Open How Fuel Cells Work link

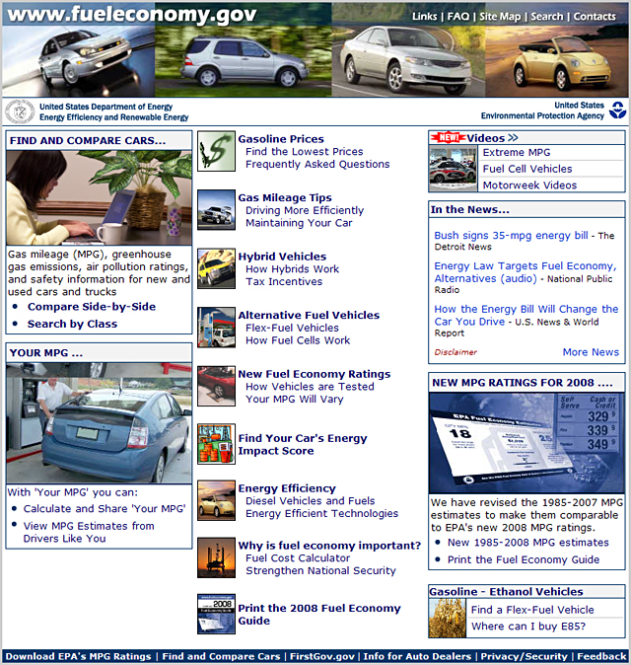click(x=298, y=340)
